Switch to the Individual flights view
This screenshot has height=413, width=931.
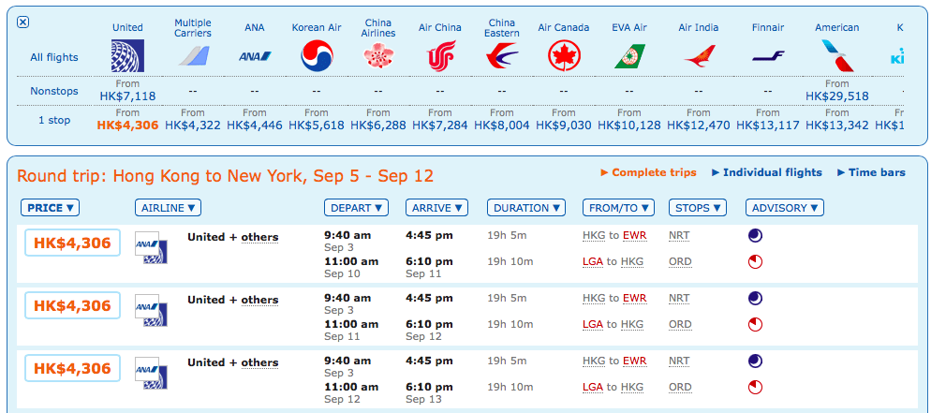tap(766, 172)
